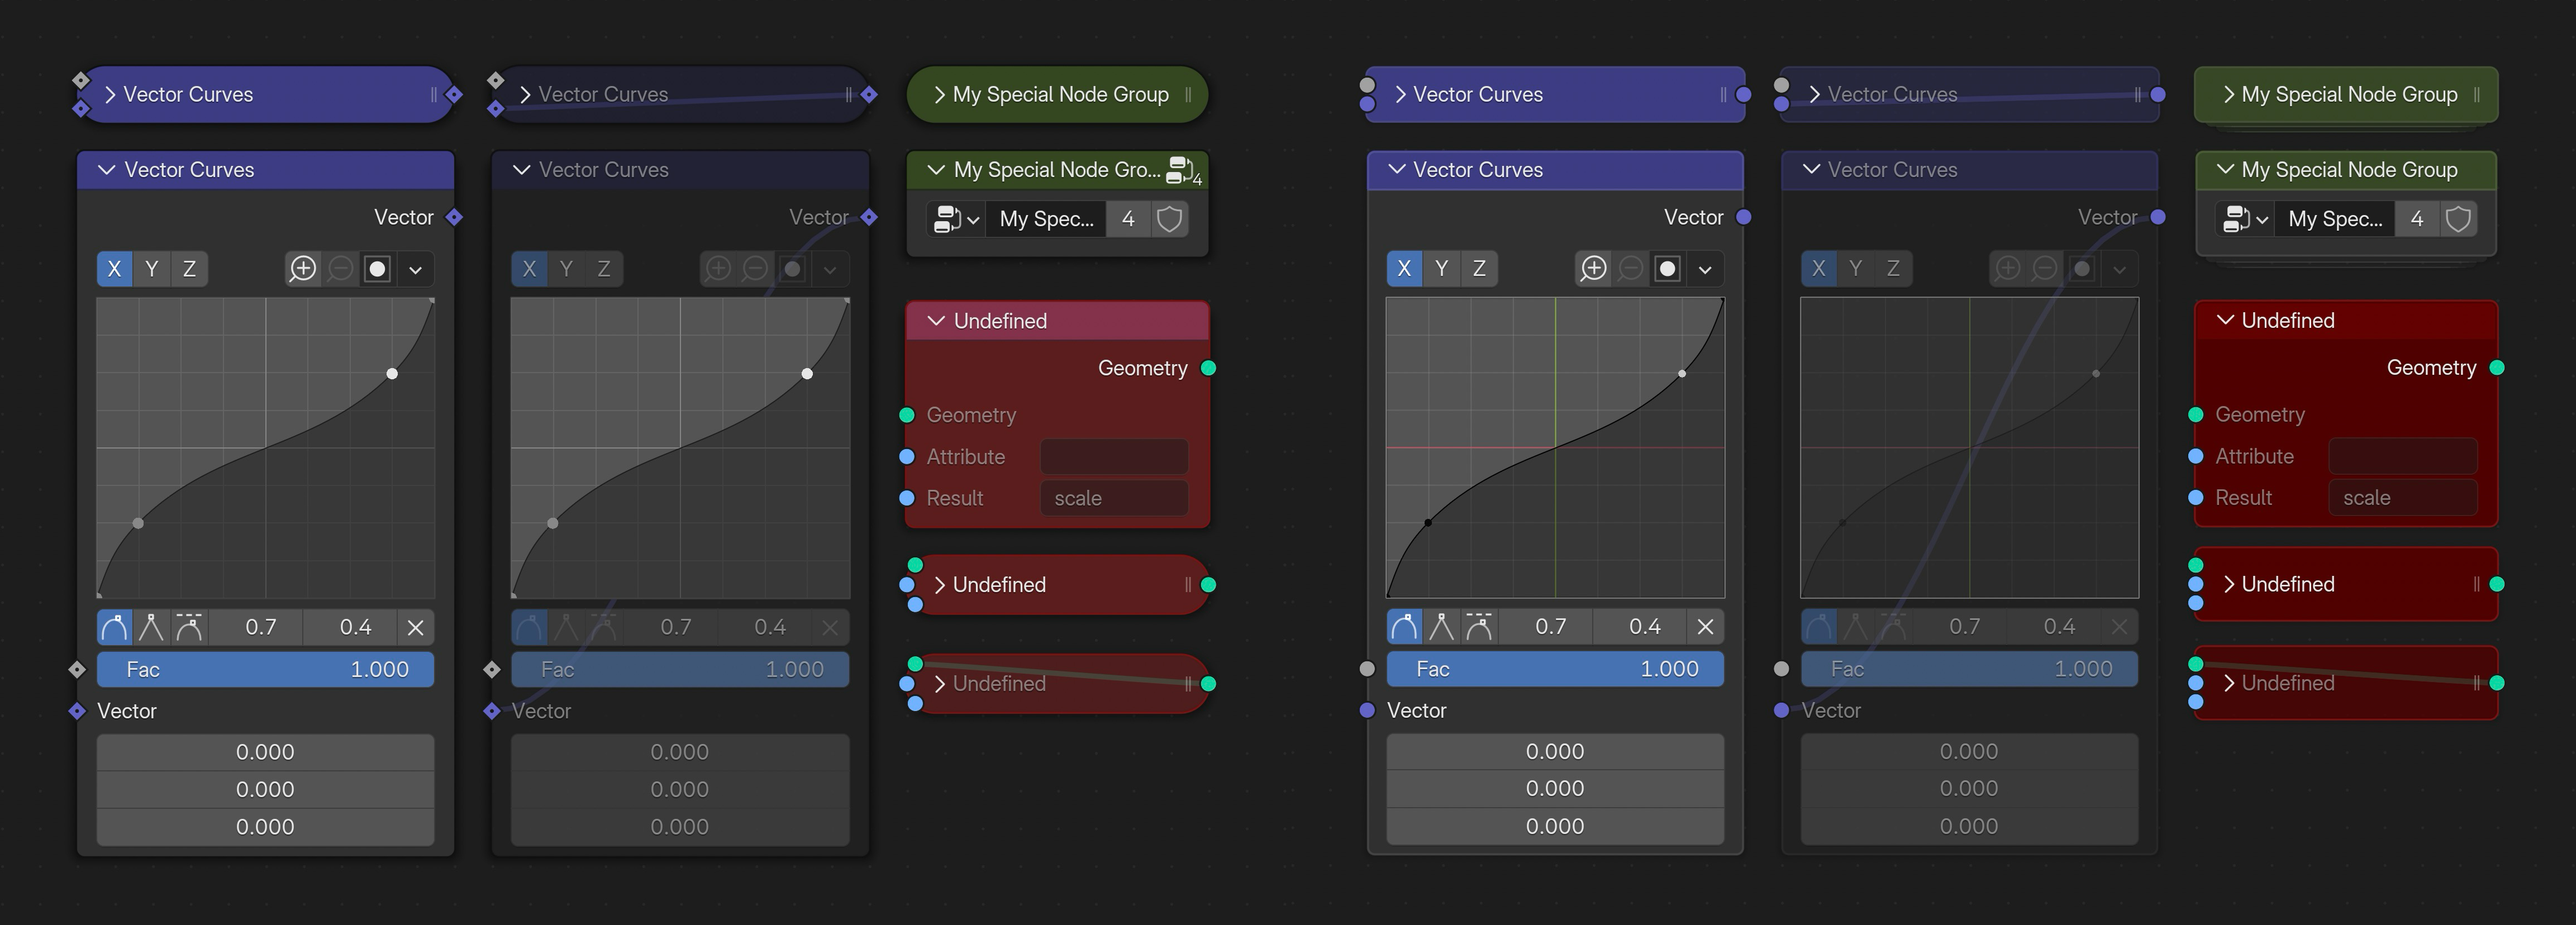Select Z channel tab in bright circle-socket Vector Curves
The image size is (2576, 925).
pyautogui.click(x=1479, y=269)
